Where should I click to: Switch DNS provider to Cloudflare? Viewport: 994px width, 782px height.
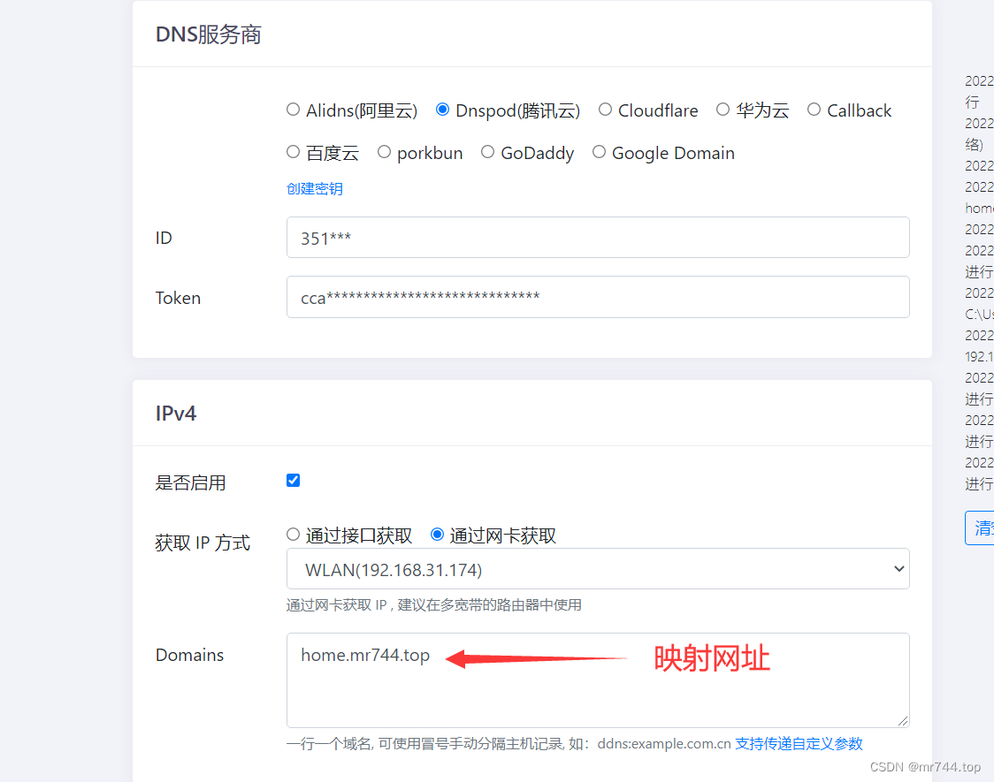coord(605,110)
